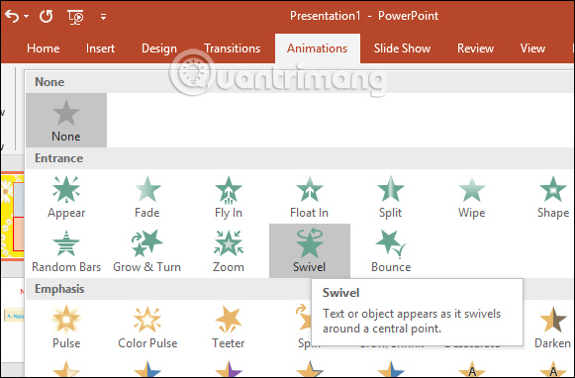This screenshot has width=575, height=378.
Task: Click the Undo arrow icon
Action: (x=12, y=16)
